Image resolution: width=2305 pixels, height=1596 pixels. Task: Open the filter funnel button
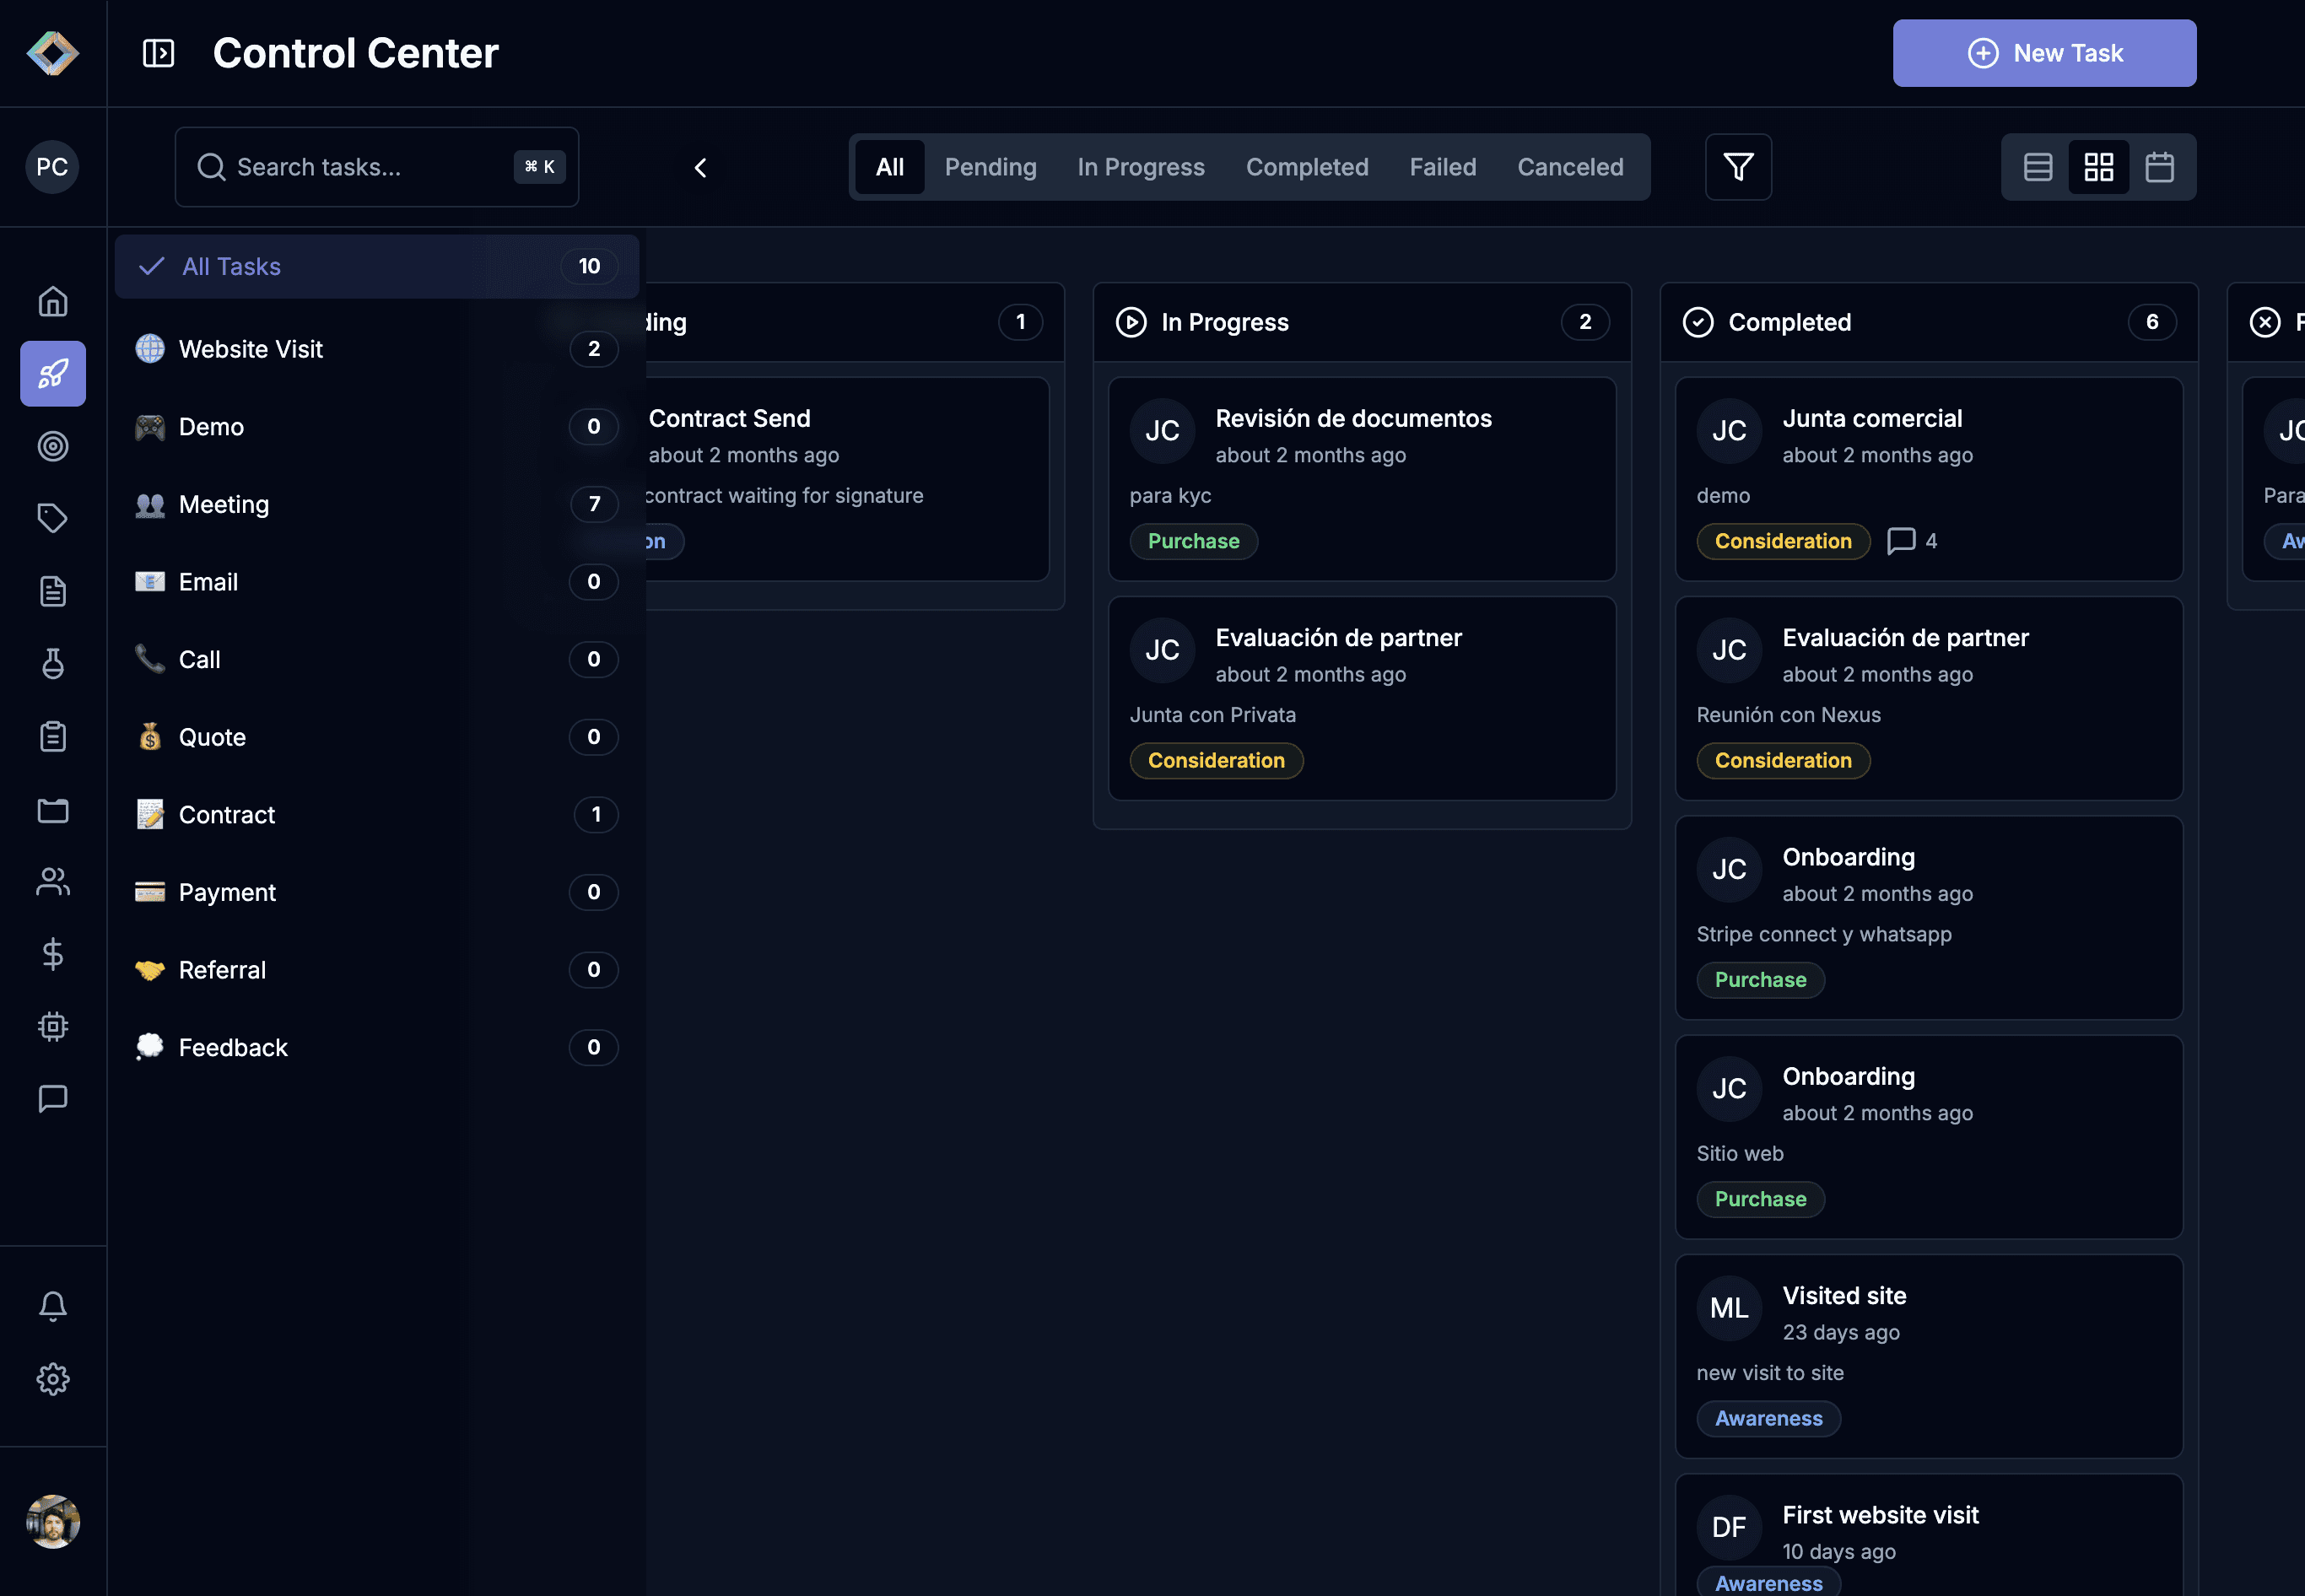[1738, 167]
